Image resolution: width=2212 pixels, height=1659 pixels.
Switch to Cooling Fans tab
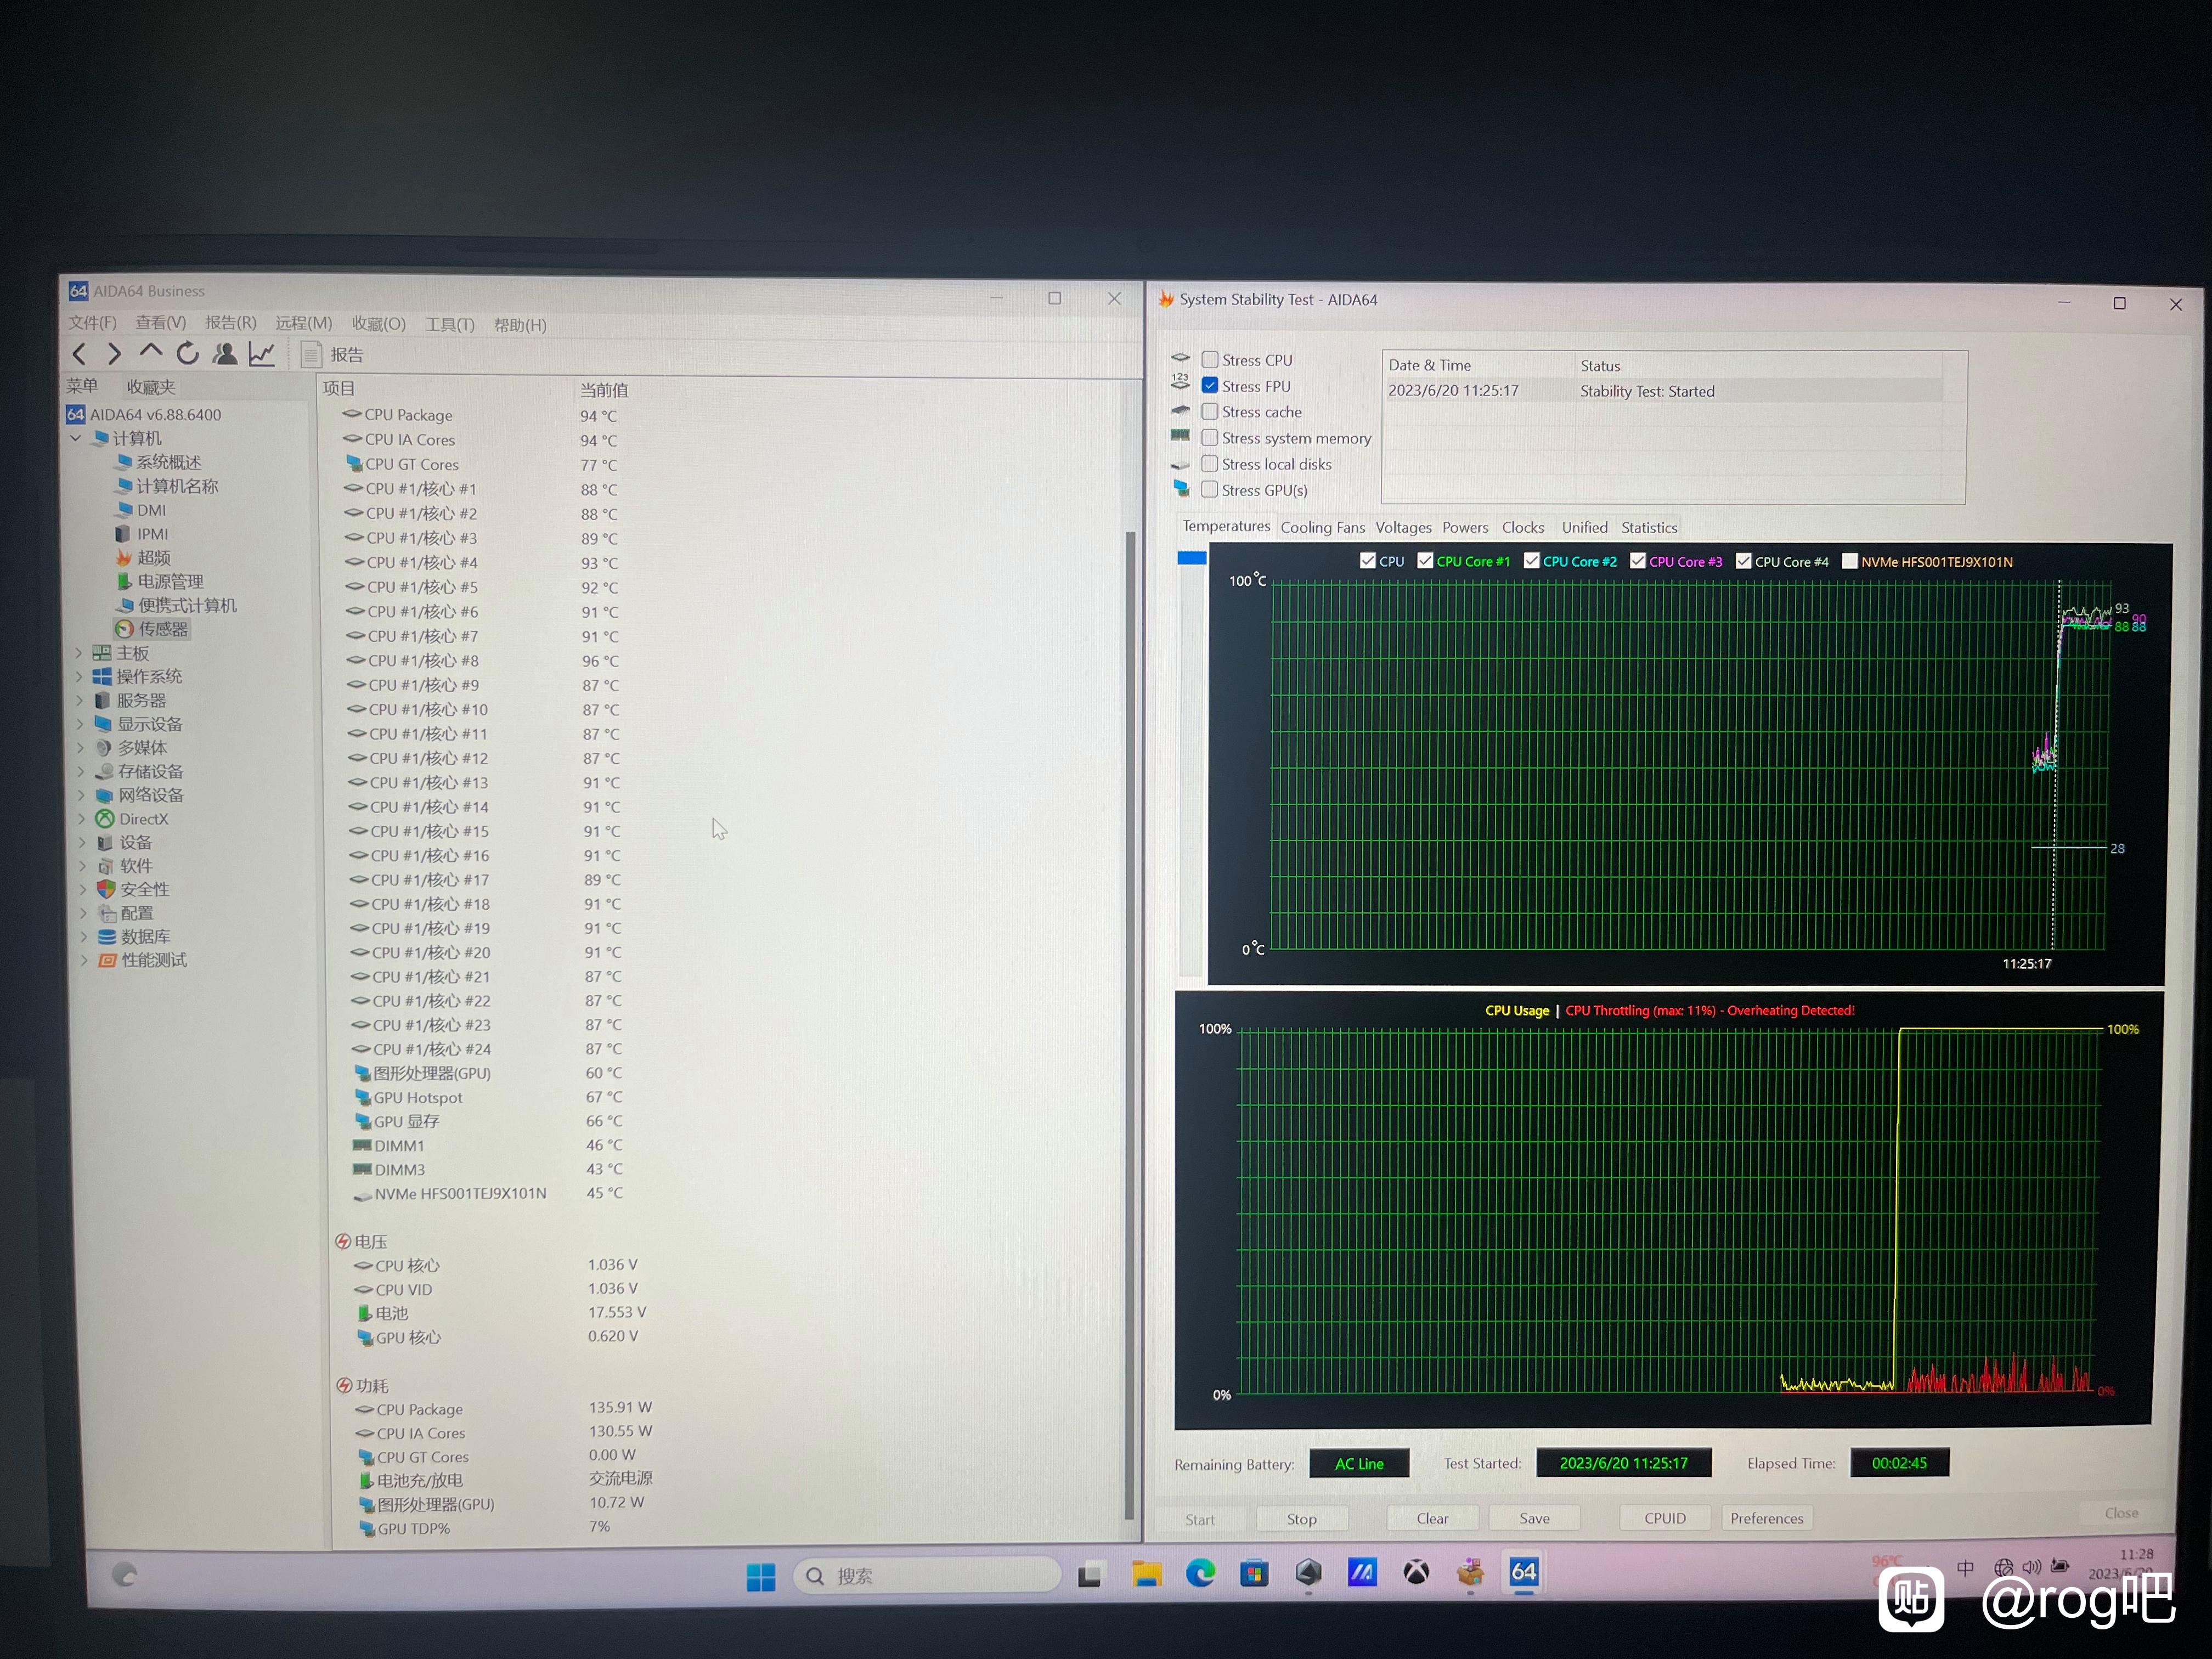[x=1322, y=527]
